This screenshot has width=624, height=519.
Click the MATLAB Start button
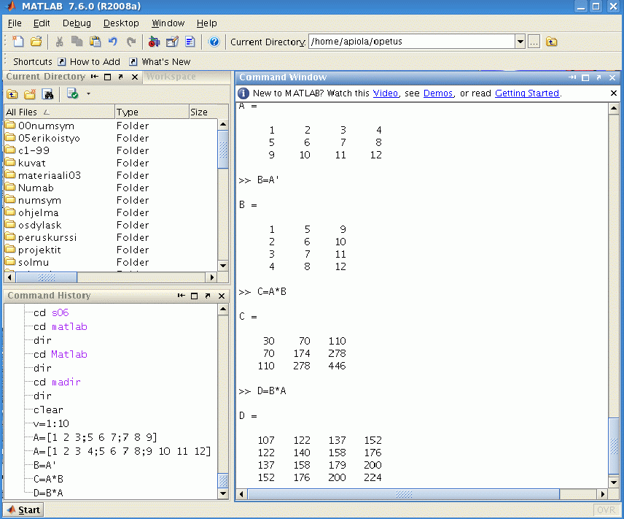(x=23, y=510)
